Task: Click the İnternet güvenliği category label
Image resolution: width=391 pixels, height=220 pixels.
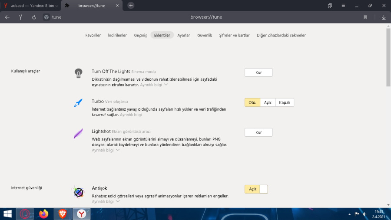Action: pos(27,187)
